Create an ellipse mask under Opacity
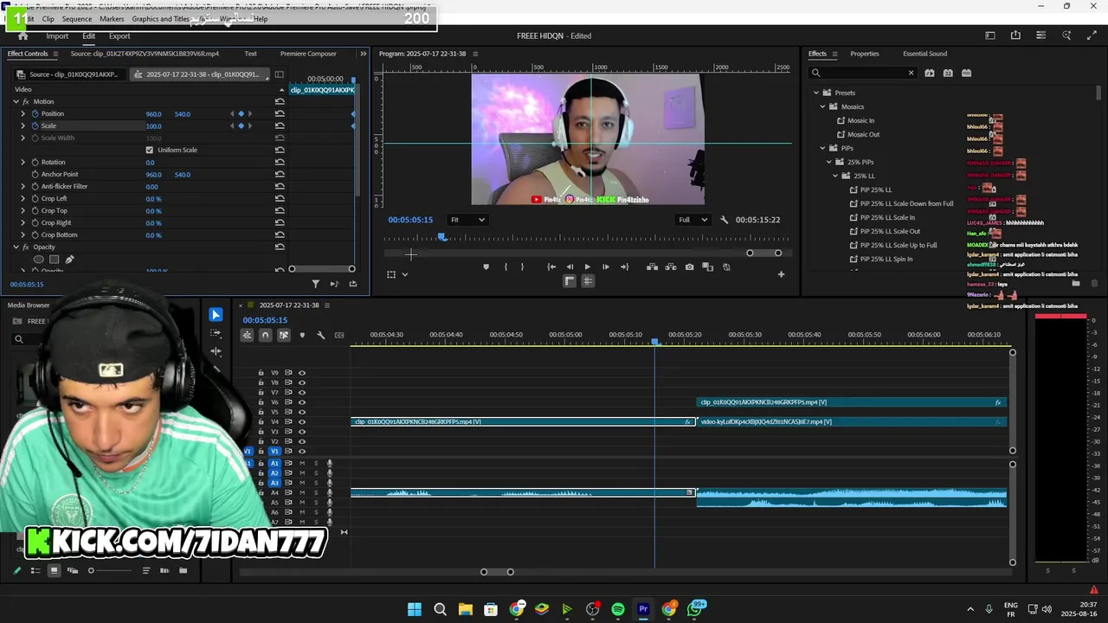This screenshot has height=623, width=1108. pyautogui.click(x=38, y=260)
